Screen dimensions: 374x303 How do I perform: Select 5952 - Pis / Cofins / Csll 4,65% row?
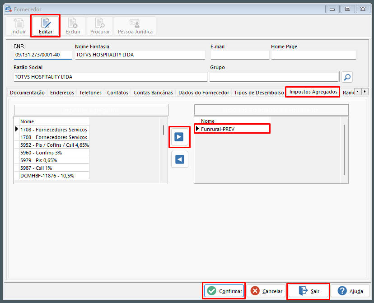pyautogui.click(x=54, y=145)
